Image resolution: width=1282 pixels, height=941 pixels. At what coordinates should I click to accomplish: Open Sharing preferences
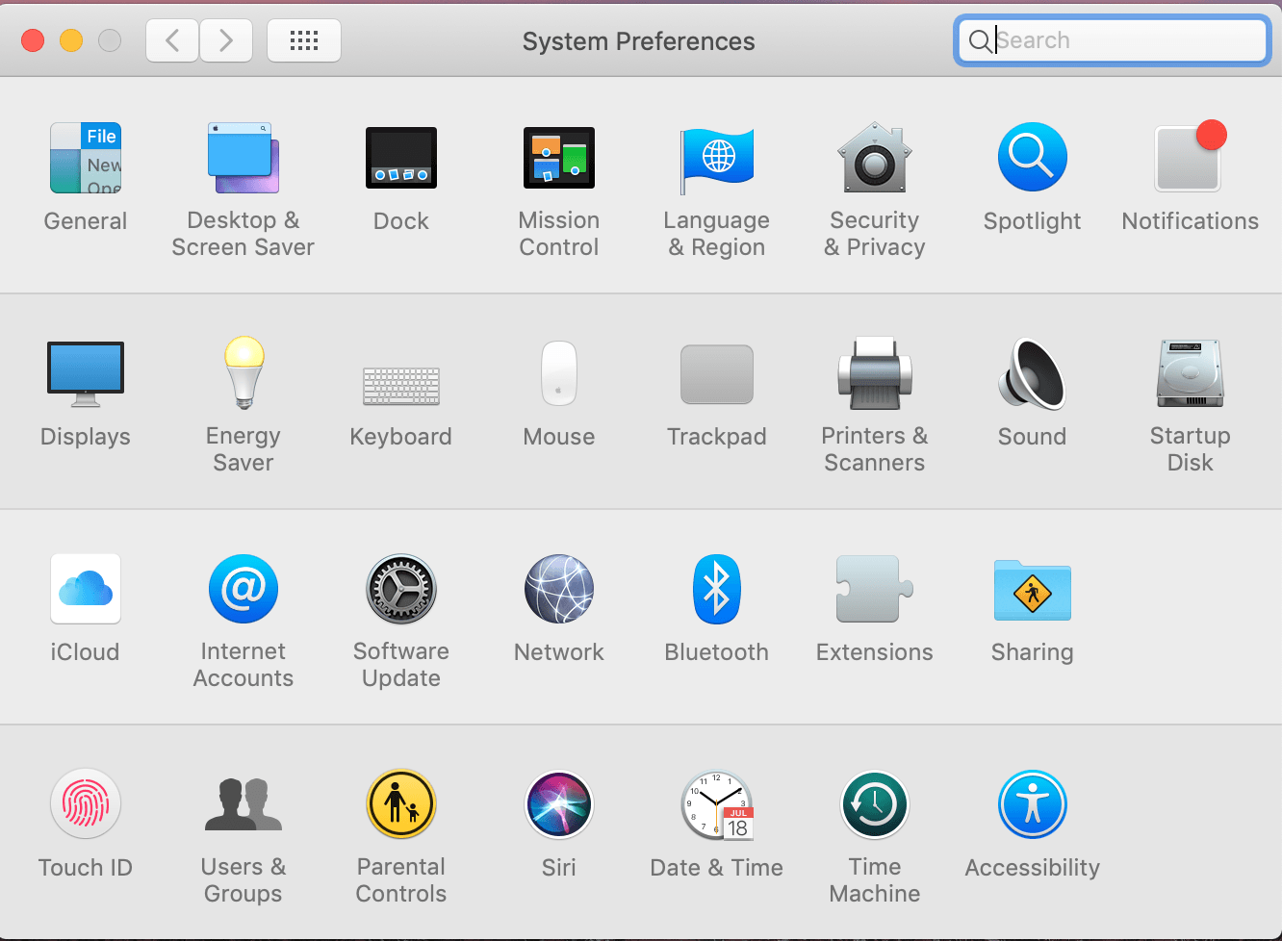1033,590
